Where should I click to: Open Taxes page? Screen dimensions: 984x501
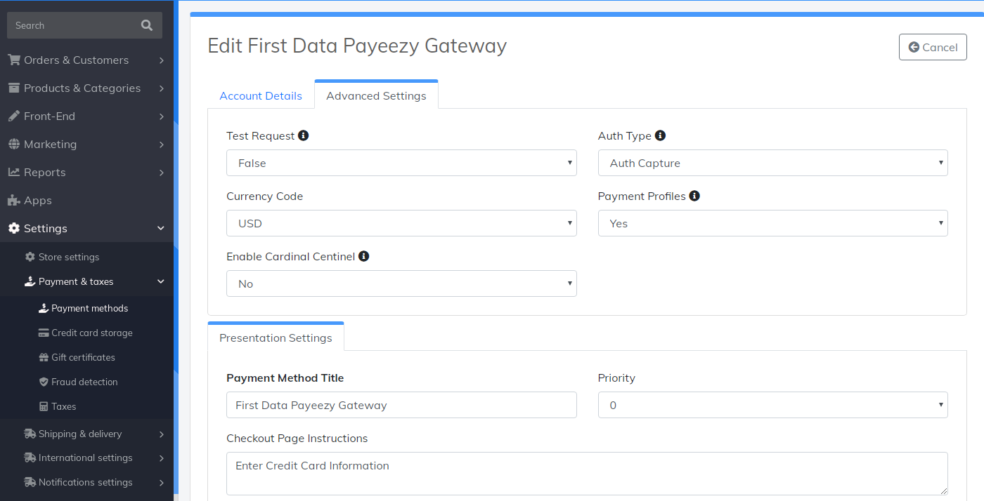[x=63, y=406]
